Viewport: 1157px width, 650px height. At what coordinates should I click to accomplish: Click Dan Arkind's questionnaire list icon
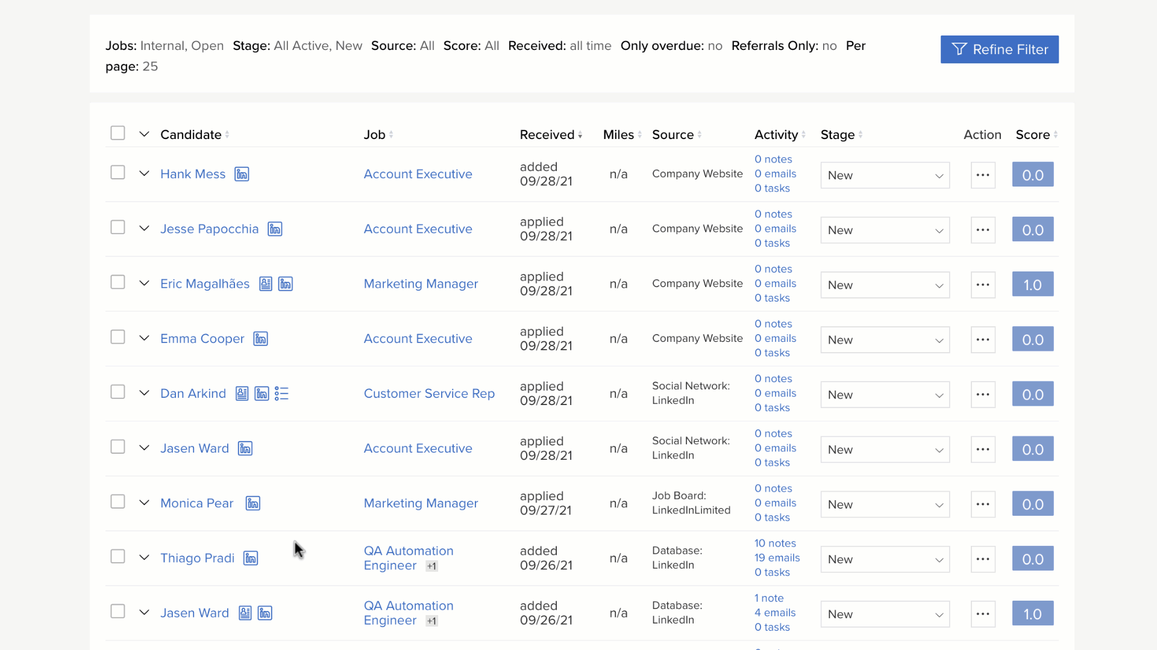[x=281, y=394]
